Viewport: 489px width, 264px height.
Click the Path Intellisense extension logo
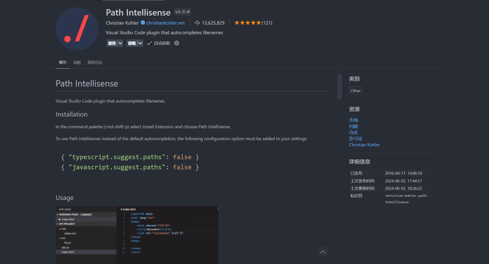[77, 29]
